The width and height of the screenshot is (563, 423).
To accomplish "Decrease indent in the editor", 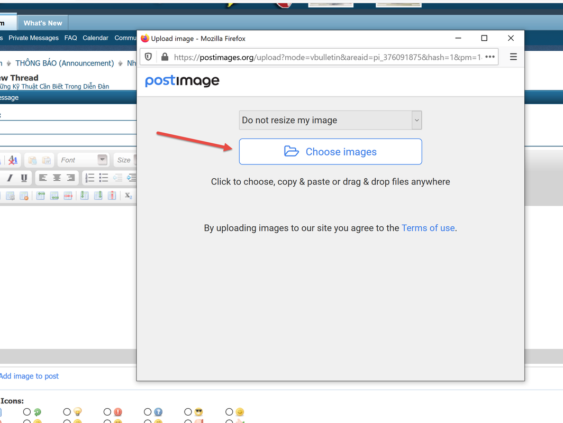I will click(118, 178).
